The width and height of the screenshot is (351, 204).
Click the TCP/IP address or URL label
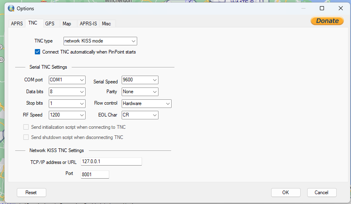point(53,162)
